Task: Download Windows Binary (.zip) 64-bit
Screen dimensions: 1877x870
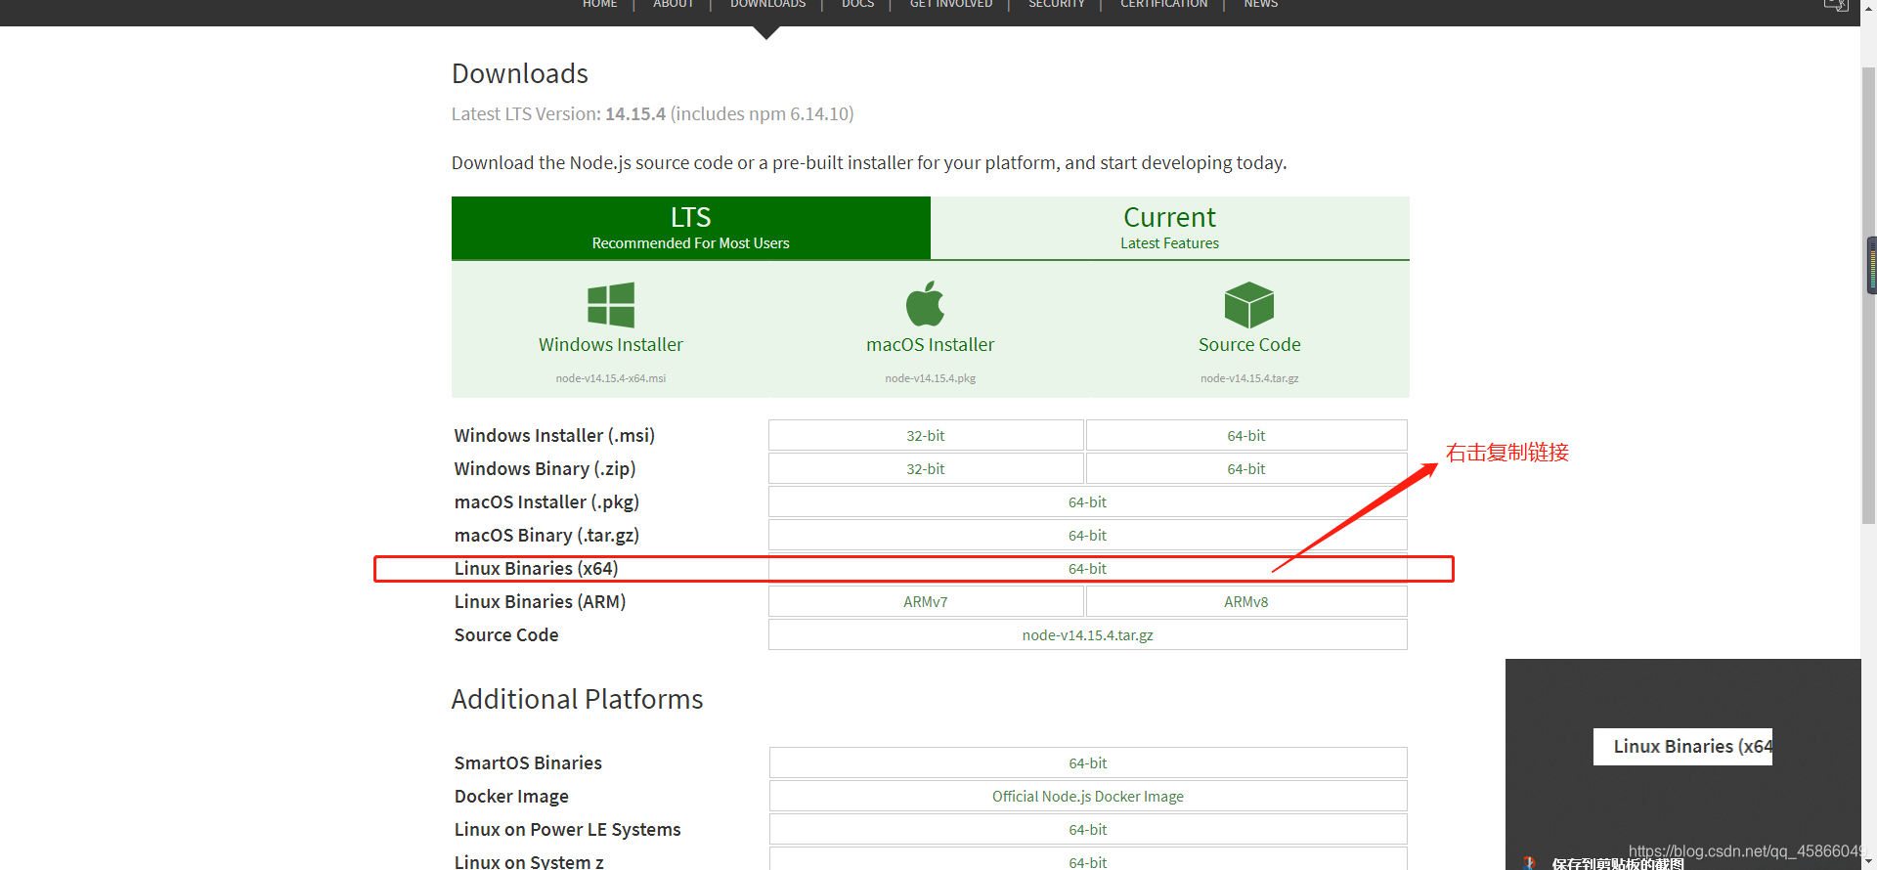Action: [1246, 469]
